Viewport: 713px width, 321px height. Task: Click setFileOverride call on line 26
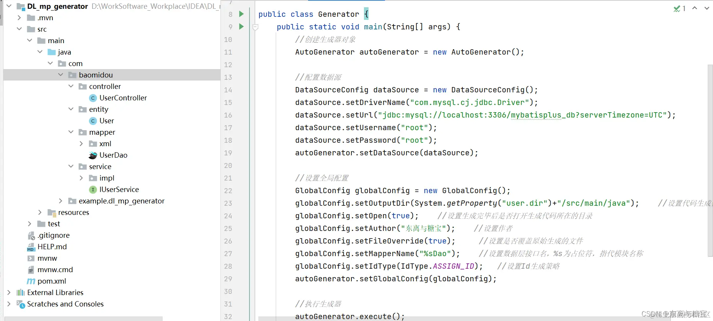coord(389,241)
